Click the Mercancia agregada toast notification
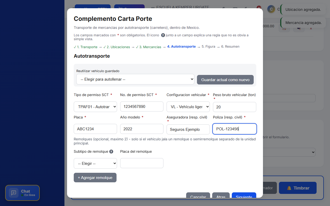 (x=303, y=23)
